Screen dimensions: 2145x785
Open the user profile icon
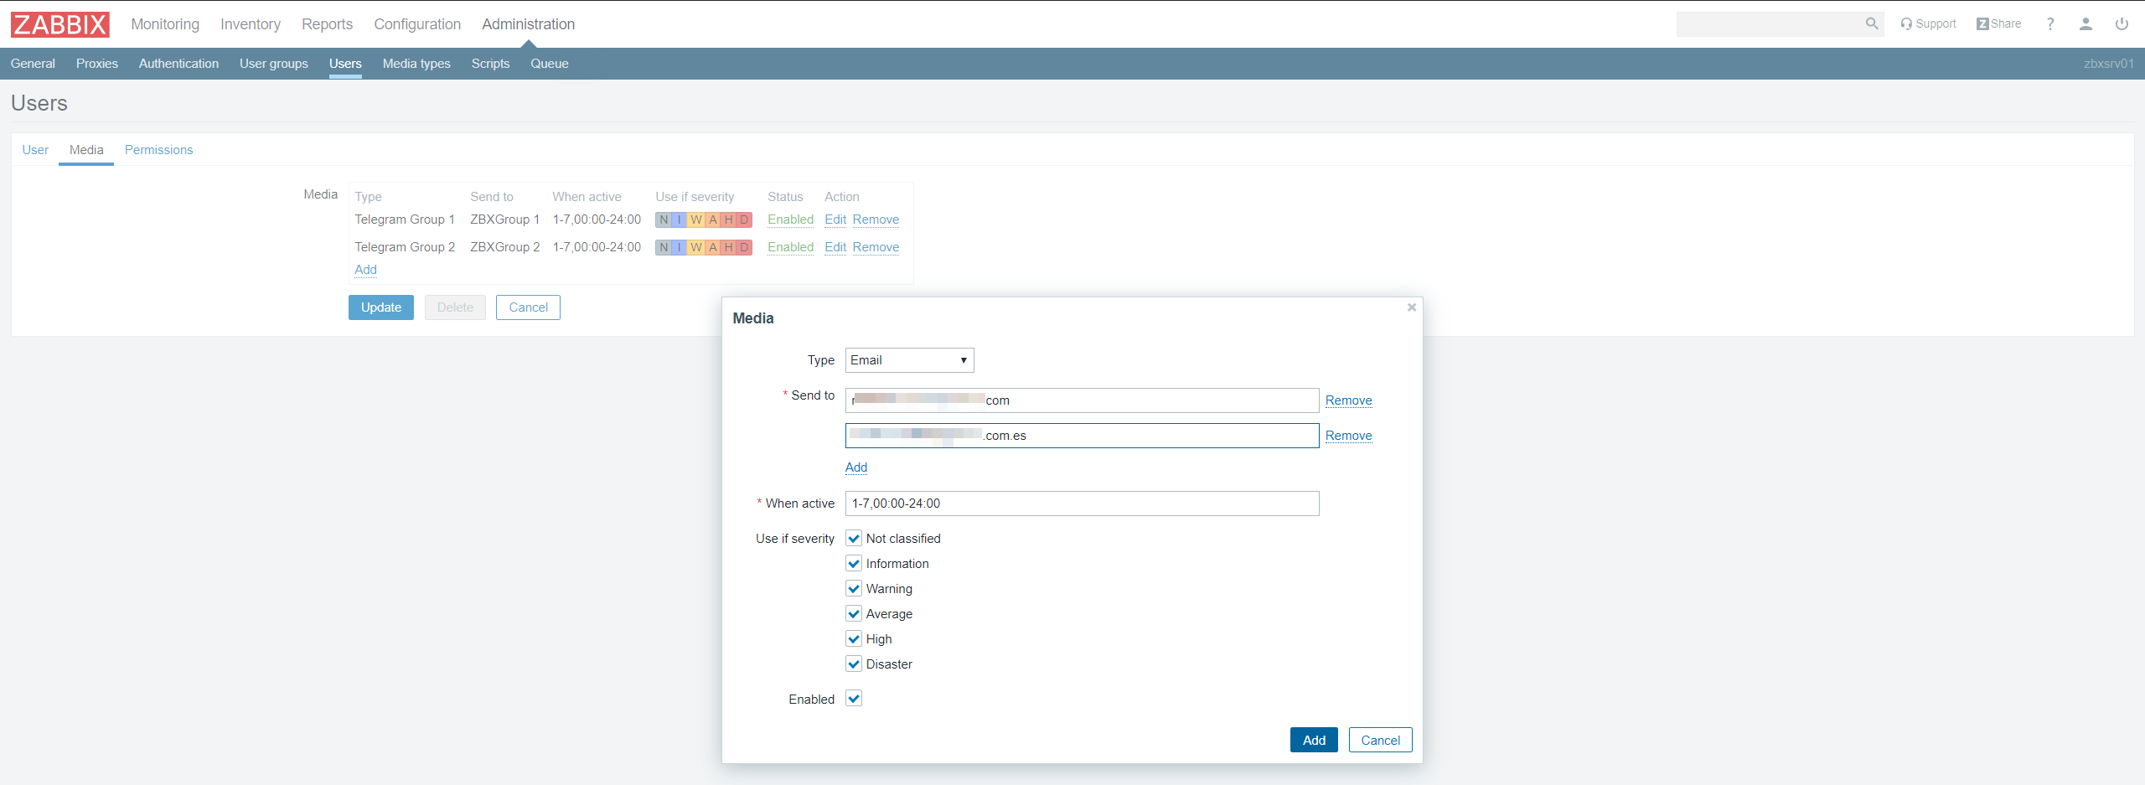[2086, 24]
